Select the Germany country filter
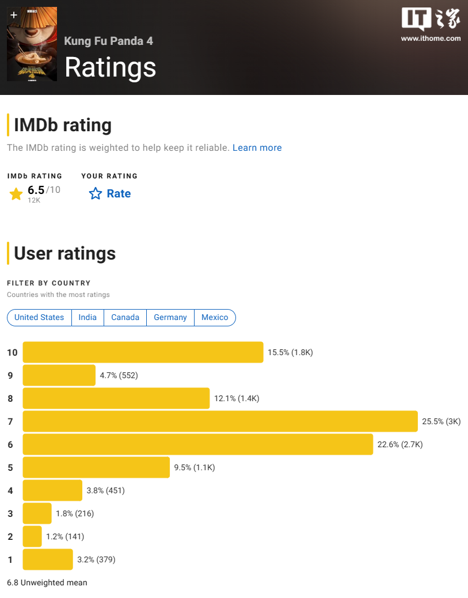 tap(170, 317)
